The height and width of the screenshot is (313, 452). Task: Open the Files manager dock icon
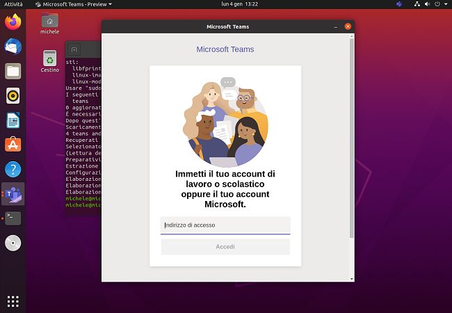[13, 71]
